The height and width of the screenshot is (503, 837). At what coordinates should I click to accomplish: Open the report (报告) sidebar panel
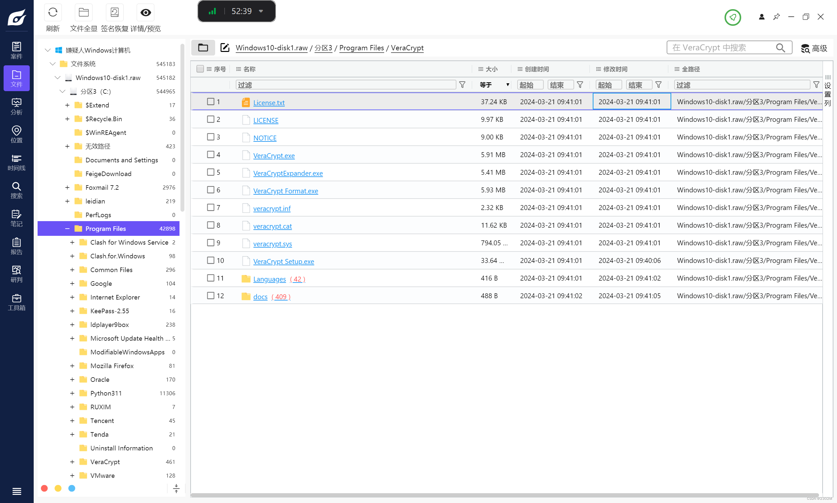[x=16, y=246]
